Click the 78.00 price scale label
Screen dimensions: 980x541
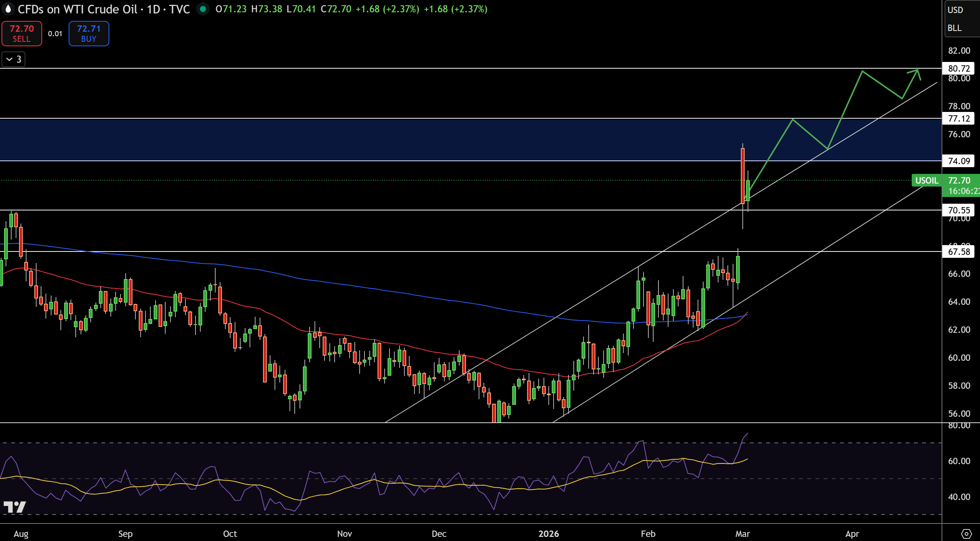[x=959, y=106]
